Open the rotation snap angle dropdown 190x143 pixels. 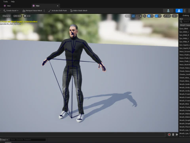coord(160,16)
